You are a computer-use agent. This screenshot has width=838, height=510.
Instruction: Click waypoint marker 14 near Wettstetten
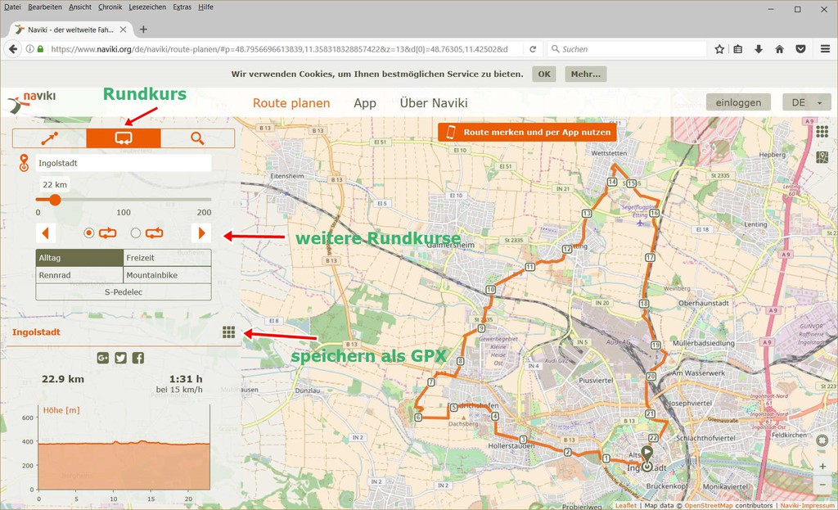coord(612,182)
